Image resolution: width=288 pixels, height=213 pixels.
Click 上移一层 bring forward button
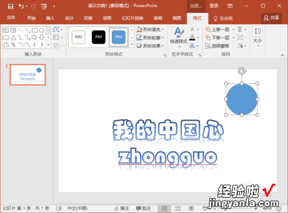click(x=217, y=29)
